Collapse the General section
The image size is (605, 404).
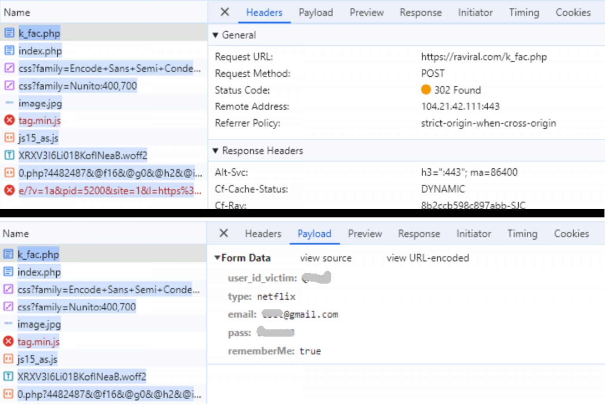[x=215, y=35]
